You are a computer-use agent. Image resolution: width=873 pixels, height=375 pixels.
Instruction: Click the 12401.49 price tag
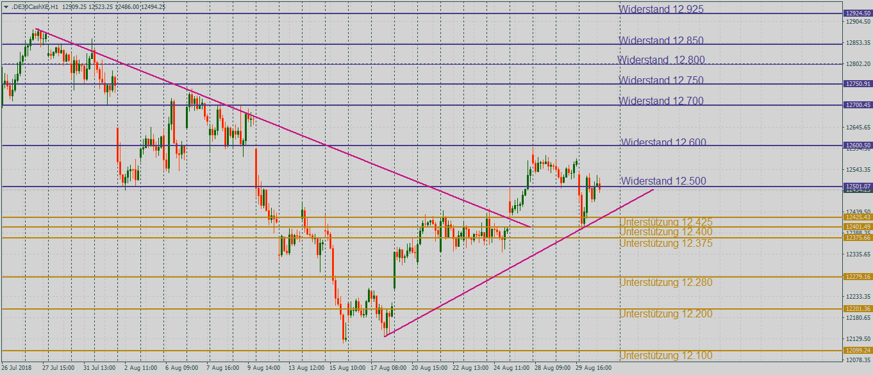858,227
